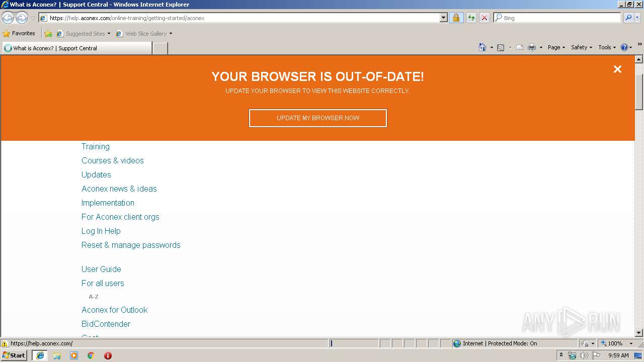Image resolution: width=644 pixels, height=362 pixels.
Task: Dismiss the out-of-date browser banner
Action: pyautogui.click(x=617, y=69)
